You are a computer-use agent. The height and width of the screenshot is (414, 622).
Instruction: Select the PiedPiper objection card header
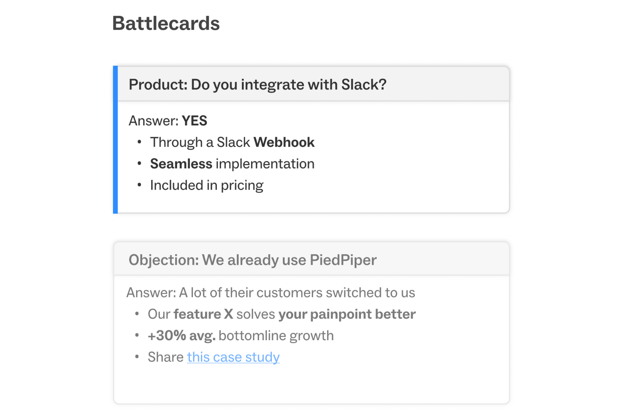click(x=253, y=260)
